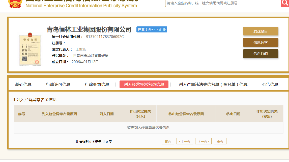
Task: Jump to last page with 末页
Action: click(220, 141)
